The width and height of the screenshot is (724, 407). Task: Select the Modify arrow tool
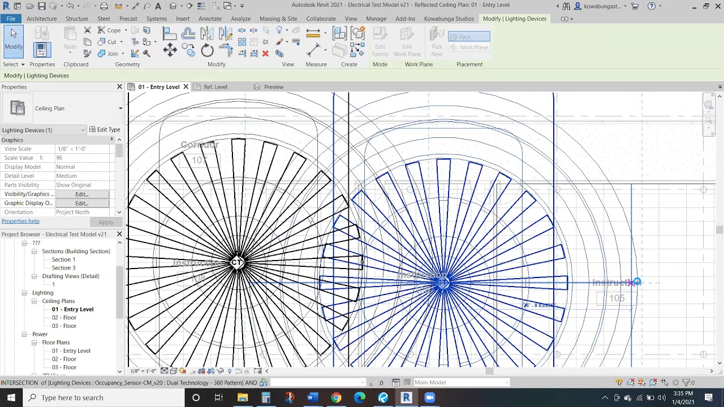tap(14, 41)
